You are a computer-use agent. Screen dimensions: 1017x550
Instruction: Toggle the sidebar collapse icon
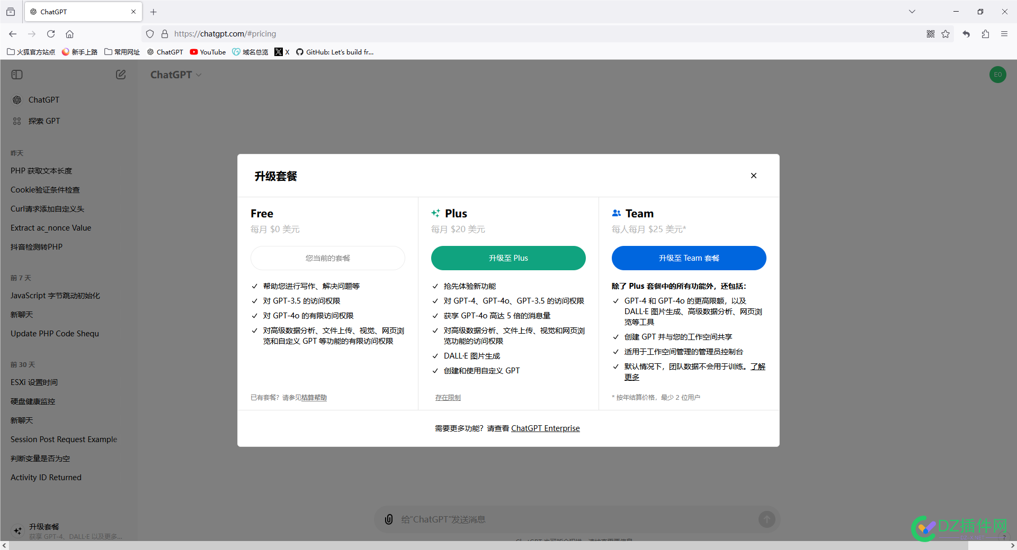(x=17, y=75)
